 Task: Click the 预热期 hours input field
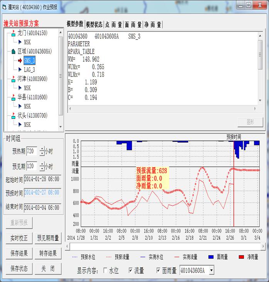pyautogui.click(x=32, y=151)
